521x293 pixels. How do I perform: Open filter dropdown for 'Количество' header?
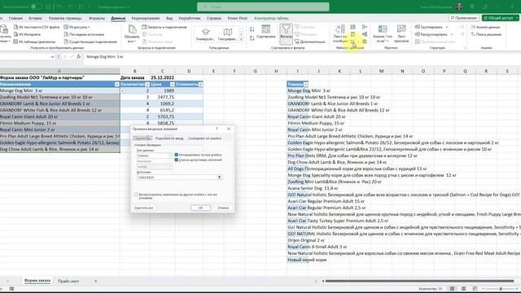tap(147, 85)
